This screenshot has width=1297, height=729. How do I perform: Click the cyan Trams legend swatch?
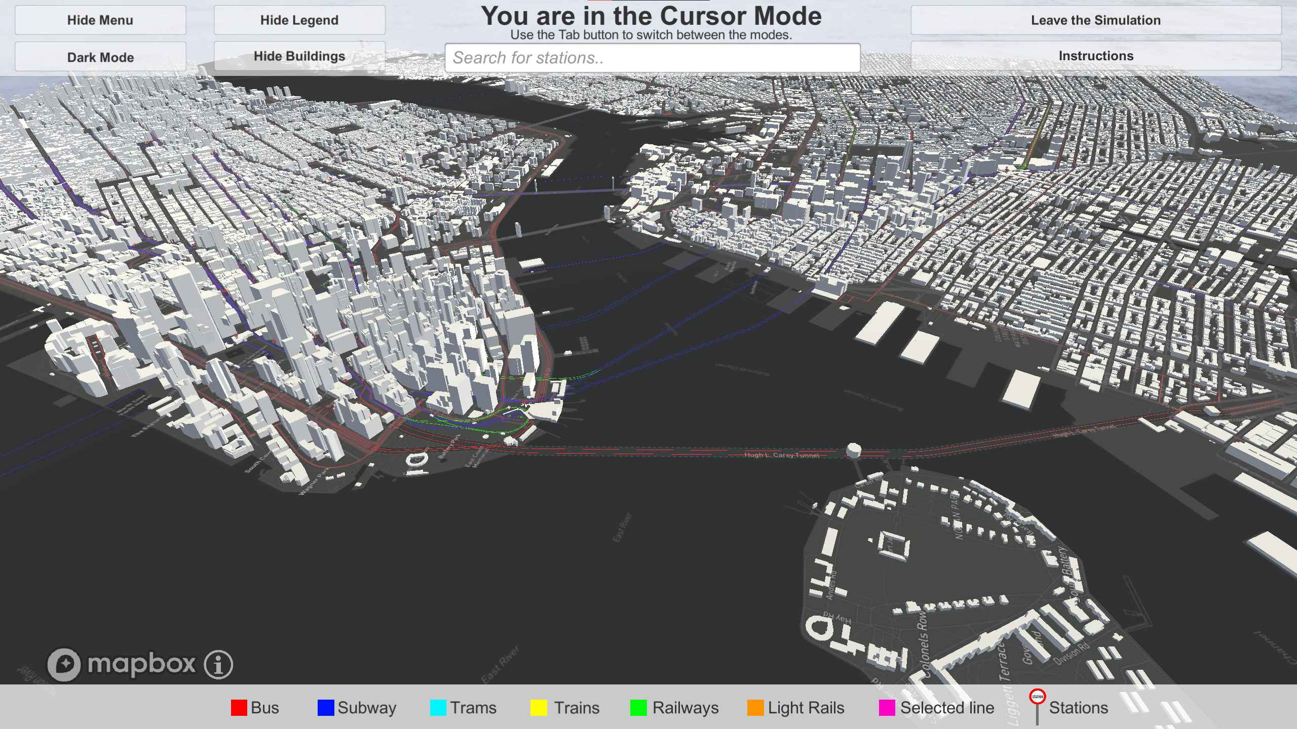pos(438,708)
